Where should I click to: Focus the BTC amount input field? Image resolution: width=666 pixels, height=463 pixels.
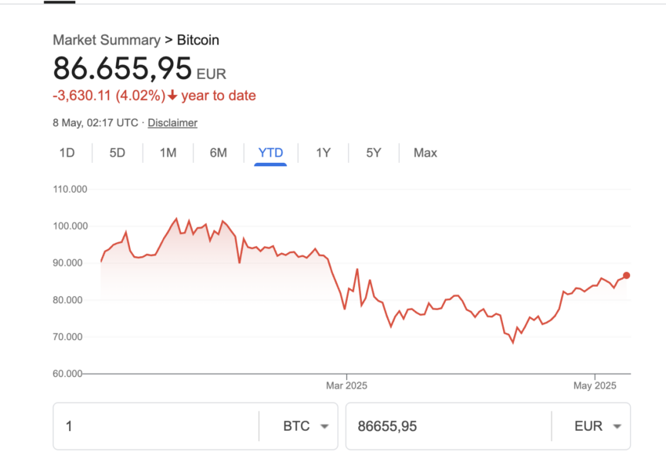[156, 426]
